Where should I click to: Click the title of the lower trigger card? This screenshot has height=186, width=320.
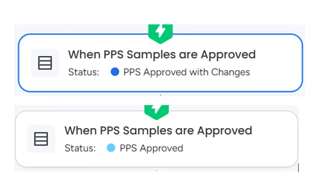click(x=158, y=130)
